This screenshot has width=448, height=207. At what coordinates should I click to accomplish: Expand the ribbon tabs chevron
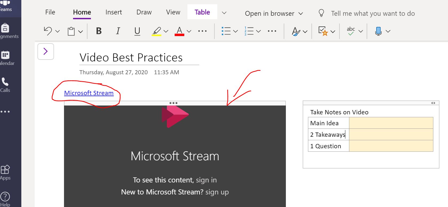pyautogui.click(x=224, y=13)
